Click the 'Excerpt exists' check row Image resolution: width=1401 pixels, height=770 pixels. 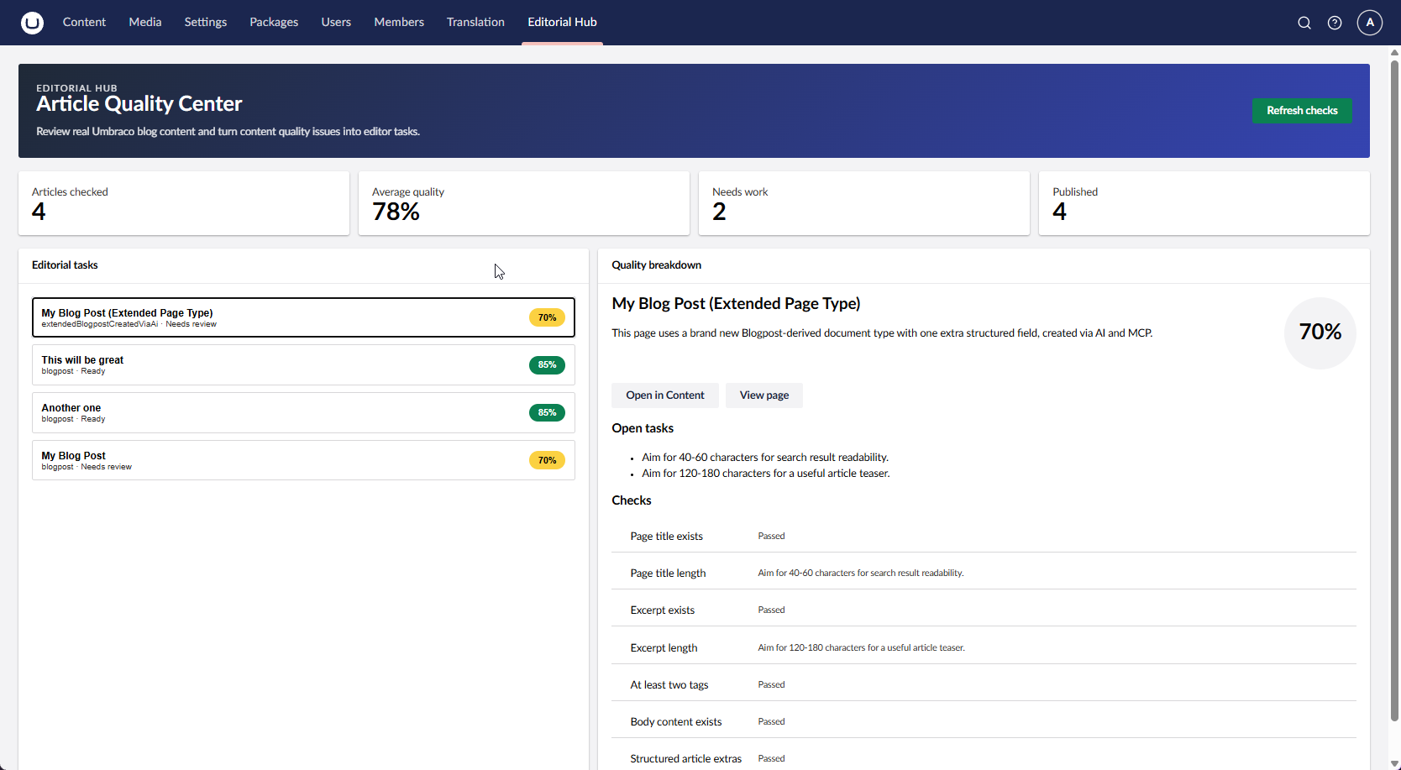point(984,610)
